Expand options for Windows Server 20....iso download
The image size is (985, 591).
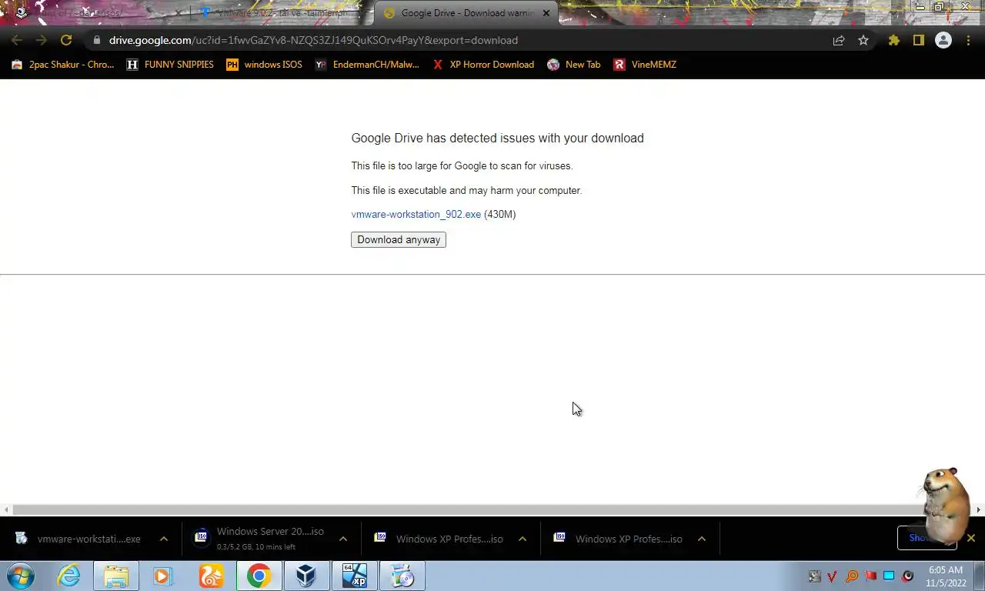click(343, 539)
